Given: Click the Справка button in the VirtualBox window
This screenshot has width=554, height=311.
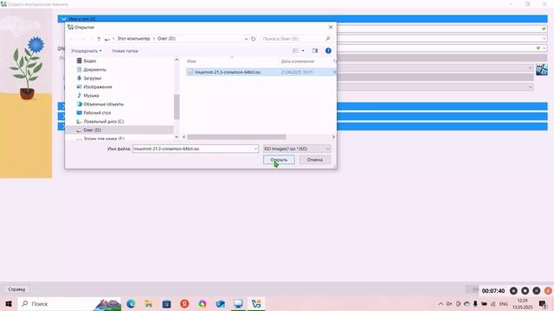Looking at the screenshot, I should tap(16, 289).
